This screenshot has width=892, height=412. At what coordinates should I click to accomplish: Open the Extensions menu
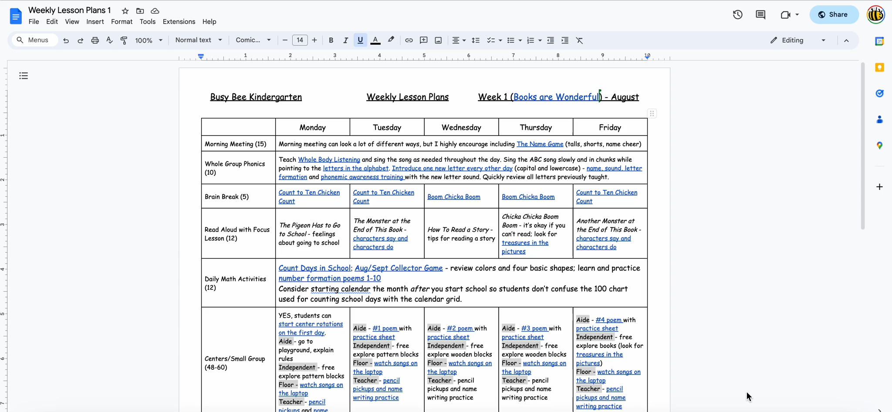click(179, 21)
